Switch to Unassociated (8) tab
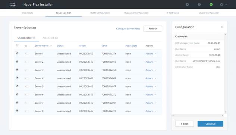Viewport: 236px width, 135px height. tap(26, 38)
